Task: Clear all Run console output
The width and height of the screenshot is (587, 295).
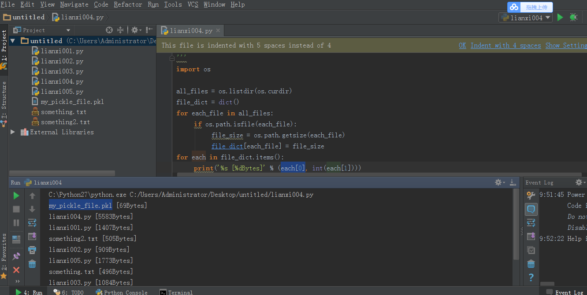Action: pyautogui.click(x=32, y=264)
